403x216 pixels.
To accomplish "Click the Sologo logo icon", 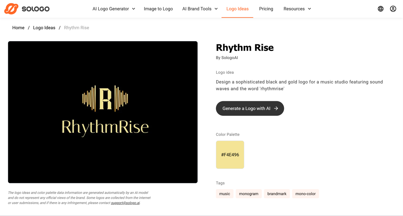I will coord(11,9).
